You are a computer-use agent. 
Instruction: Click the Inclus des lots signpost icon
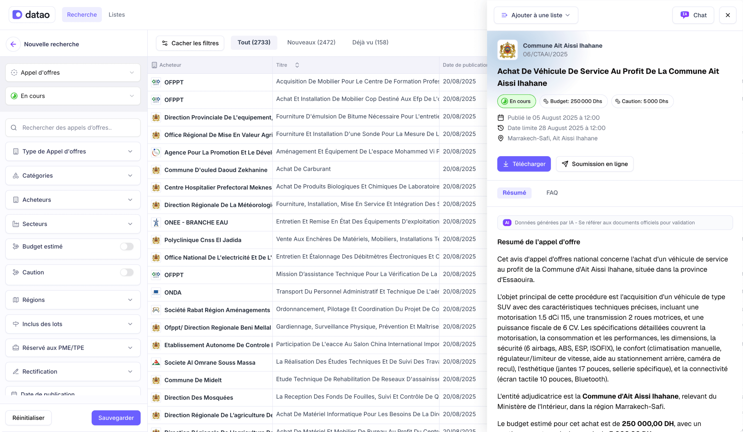(x=16, y=324)
